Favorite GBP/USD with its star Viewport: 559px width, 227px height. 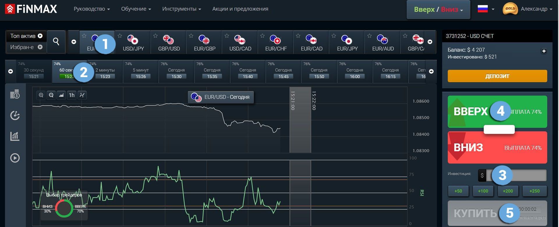155,36
